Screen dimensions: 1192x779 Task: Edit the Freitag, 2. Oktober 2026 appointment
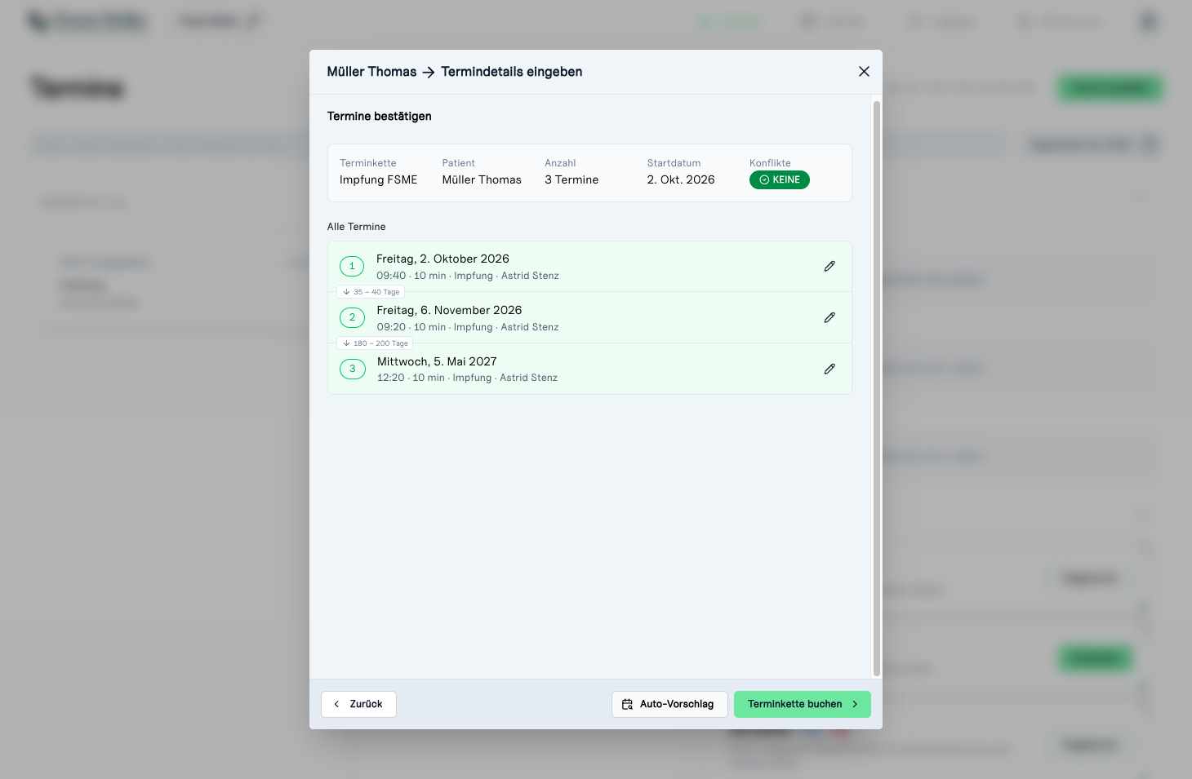(830, 266)
